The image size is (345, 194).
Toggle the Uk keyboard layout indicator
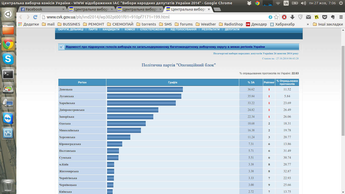(x=286, y=3)
